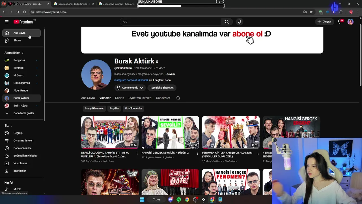The image size is (362, 204).
Task: Click the browser home button
Action: 25,12
